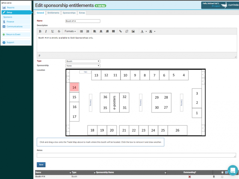
Task: Select the General tab
Action: [x=40, y=13]
